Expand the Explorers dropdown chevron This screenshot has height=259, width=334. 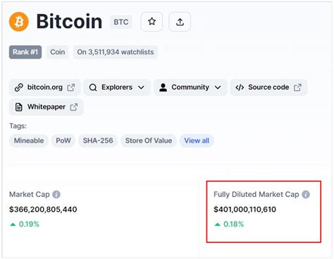(x=141, y=88)
